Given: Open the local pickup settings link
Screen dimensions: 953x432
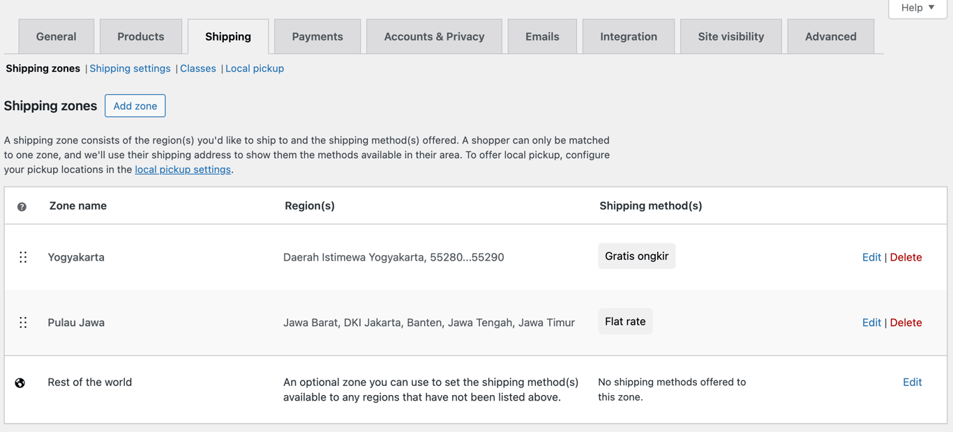Looking at the screenshot, I should [x=182, y=169].
